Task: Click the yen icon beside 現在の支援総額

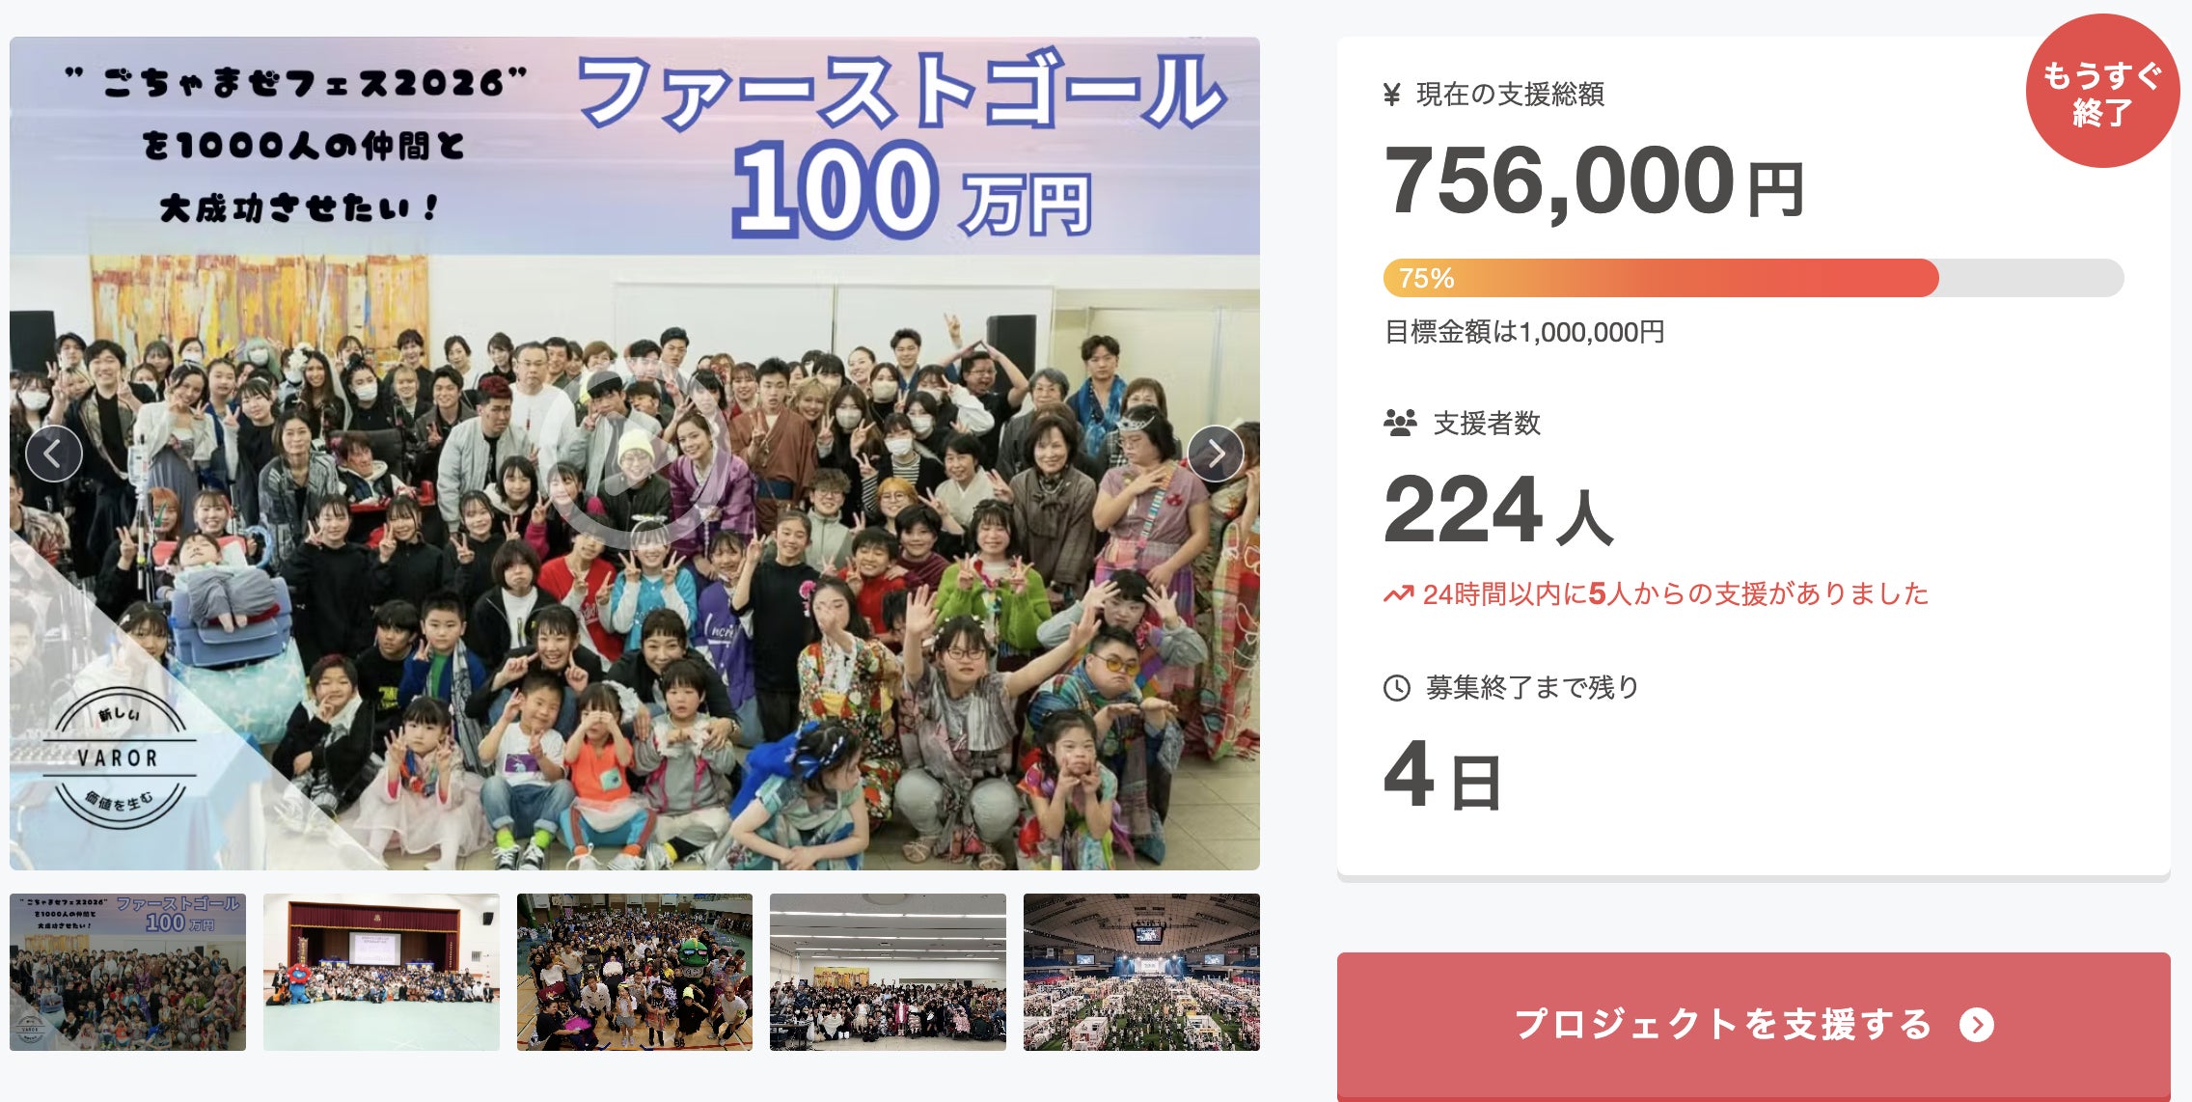Action: click(x=1391, y=95)
